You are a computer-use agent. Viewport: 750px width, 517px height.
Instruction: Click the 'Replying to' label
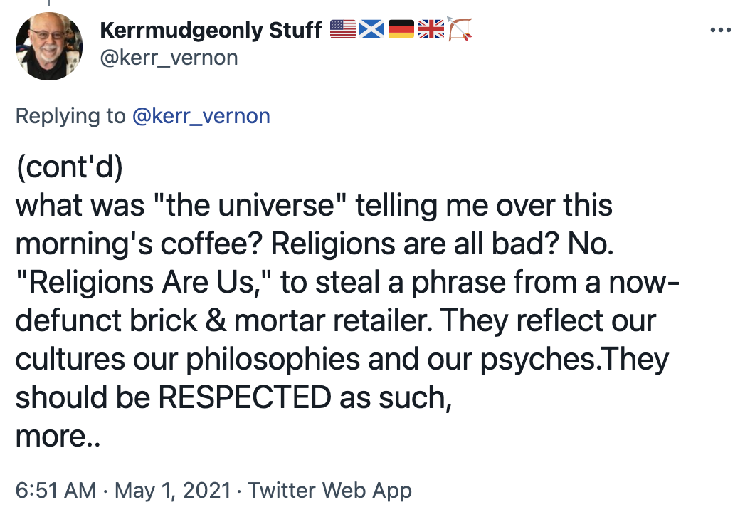pos(70,116)
